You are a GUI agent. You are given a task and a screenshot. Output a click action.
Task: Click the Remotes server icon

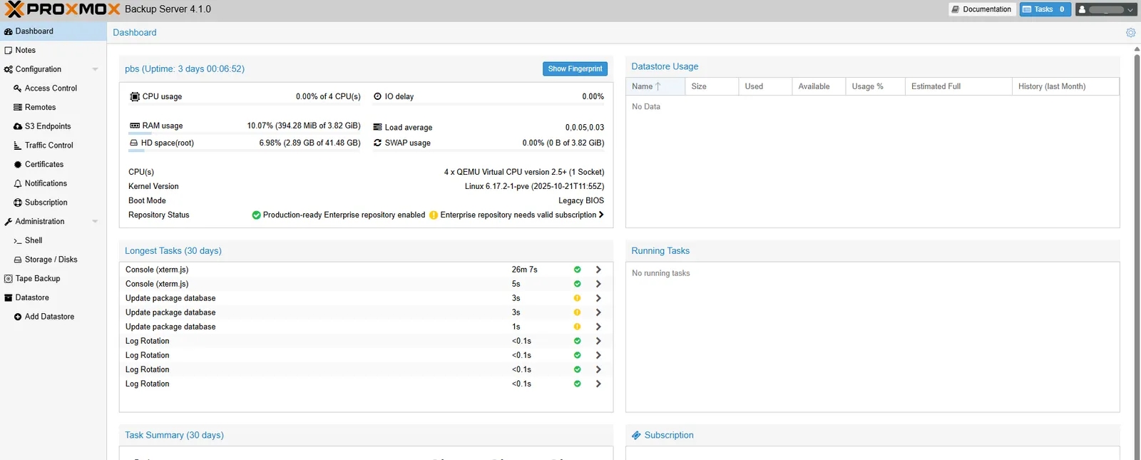click(18, 108)
